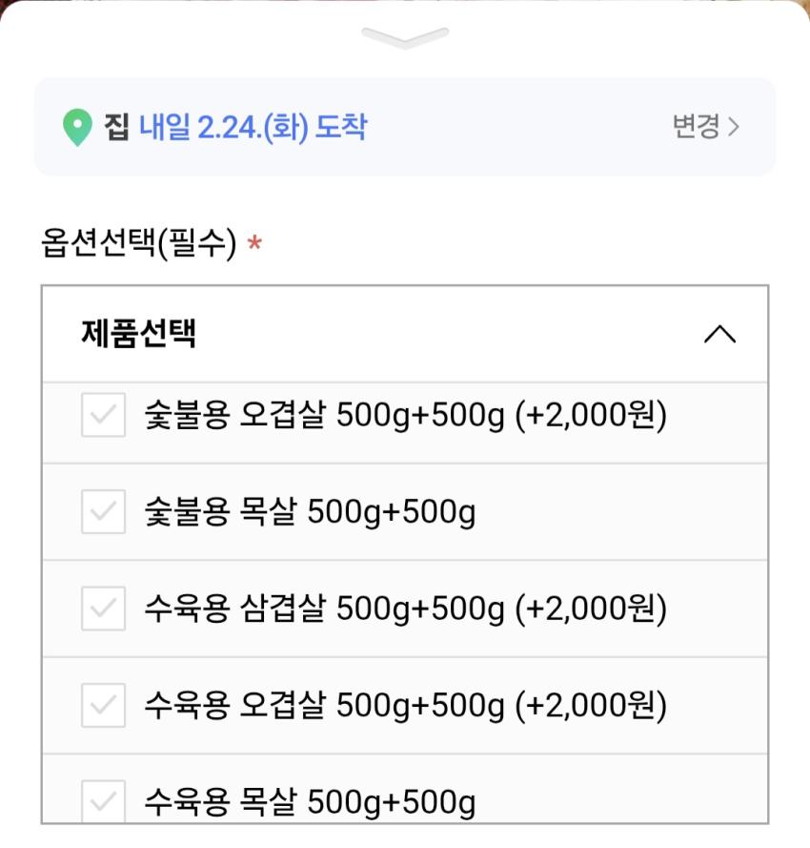Select option text 수육용 삼겹살 (+2,000원)

pos(405,609)
